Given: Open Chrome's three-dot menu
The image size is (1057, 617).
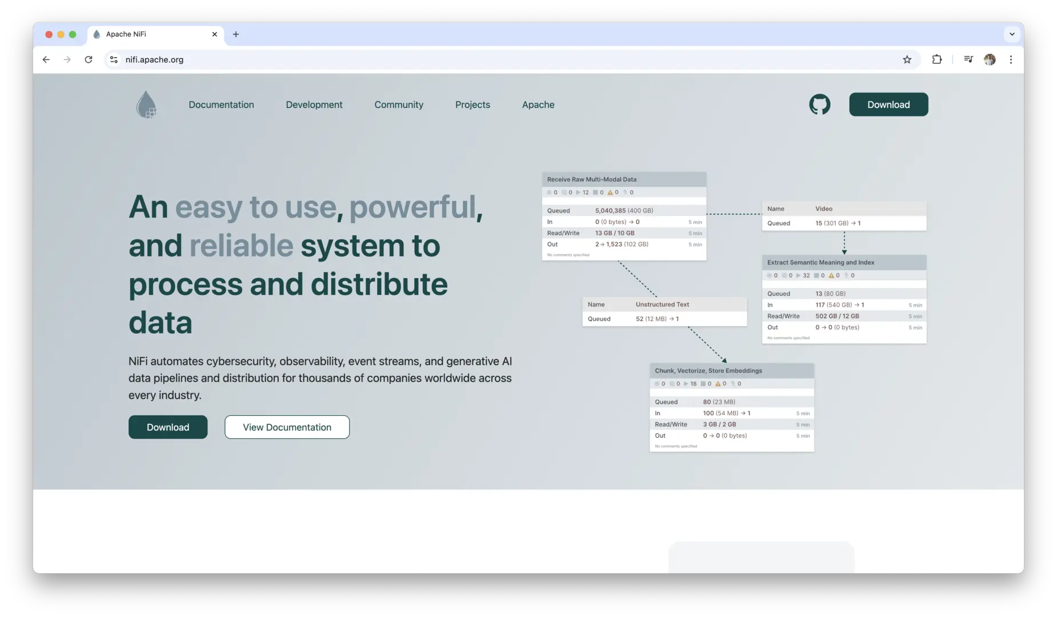Looking at the screenshot, I should tap(1011, 59).
